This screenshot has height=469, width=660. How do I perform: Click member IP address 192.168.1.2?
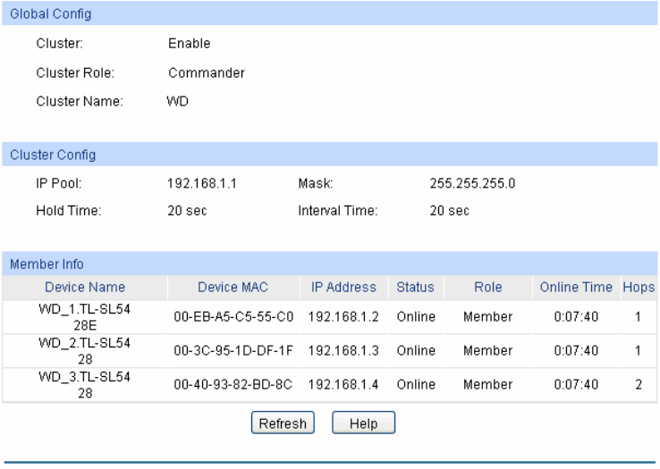pyautogui.click(x=344, y=317)
